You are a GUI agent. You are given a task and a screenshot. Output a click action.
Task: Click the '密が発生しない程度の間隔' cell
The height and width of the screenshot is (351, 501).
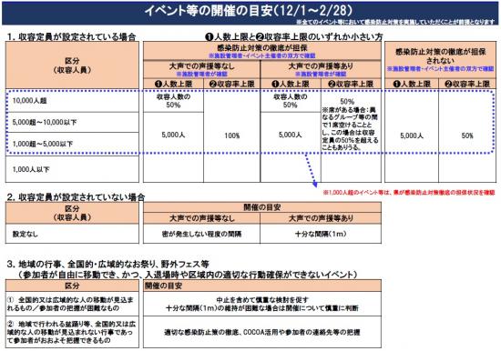201,234
